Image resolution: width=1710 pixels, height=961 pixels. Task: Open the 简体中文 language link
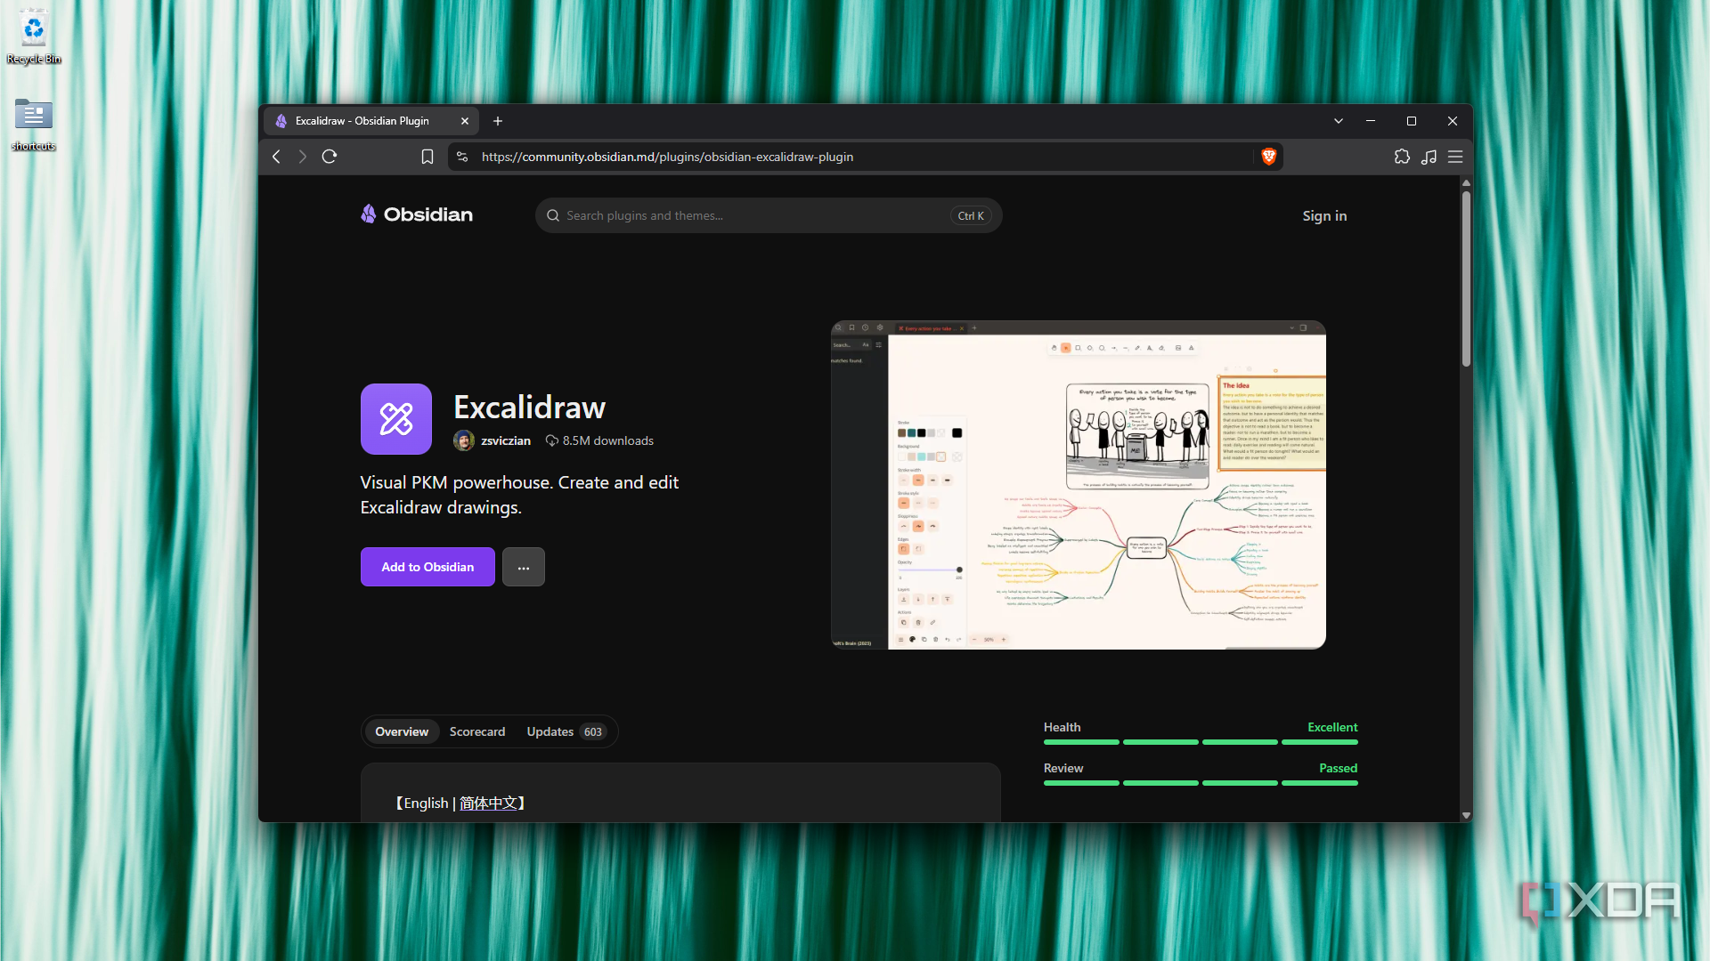489,803
